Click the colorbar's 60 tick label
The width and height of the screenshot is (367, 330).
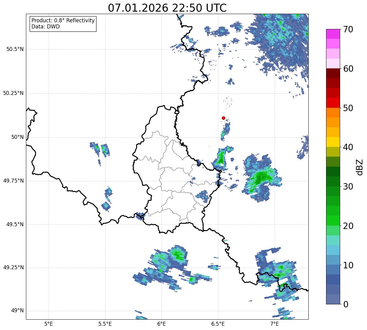tap(348, 69)
